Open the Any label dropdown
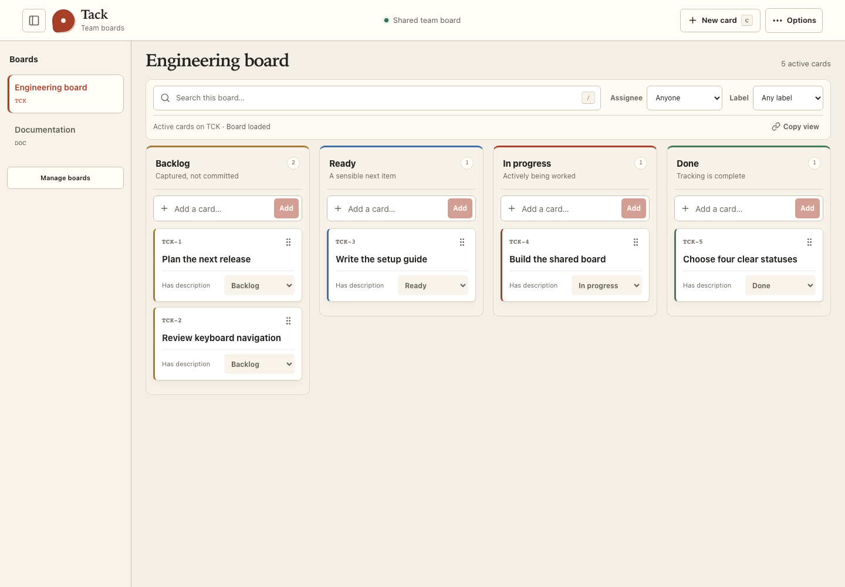The height and width of the screenshot is (587, 845). pos(788,98)
